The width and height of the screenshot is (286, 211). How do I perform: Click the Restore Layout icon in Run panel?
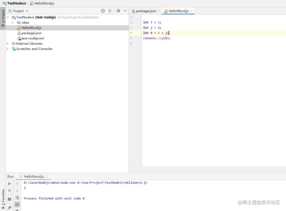(9, 199)
